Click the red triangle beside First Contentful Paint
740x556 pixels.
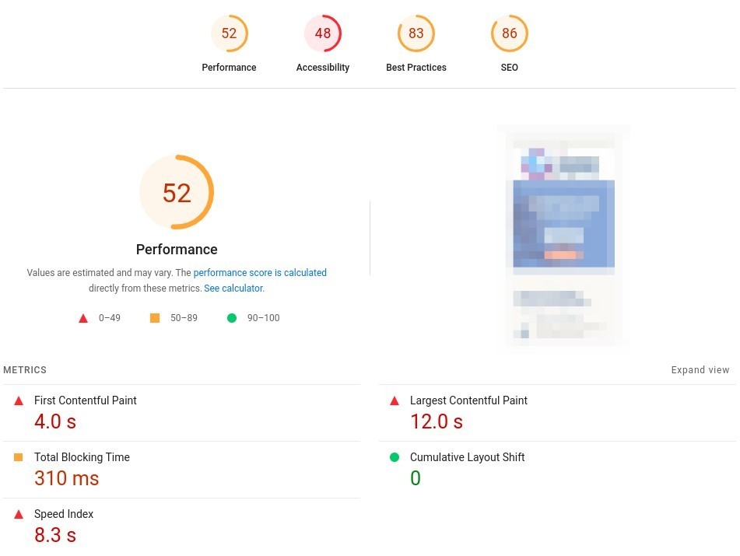[x=19, y=400]
